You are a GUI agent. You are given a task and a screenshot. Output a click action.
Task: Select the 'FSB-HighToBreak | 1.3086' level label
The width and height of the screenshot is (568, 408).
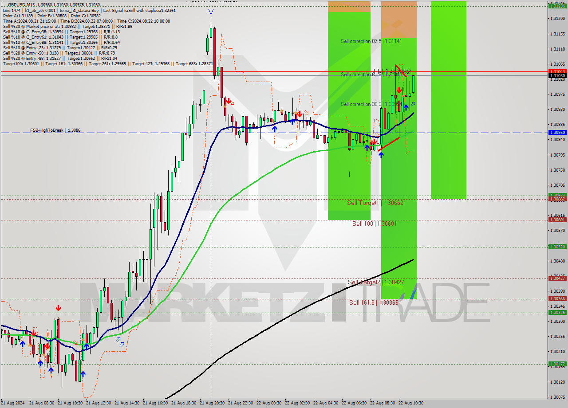(55, 130)
